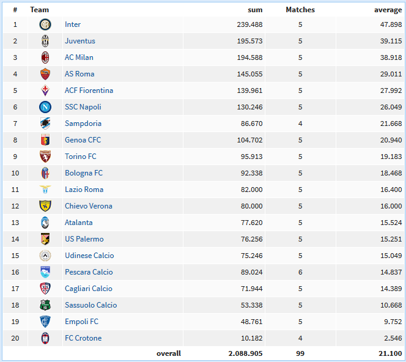406x362 pixels.
Task: Open the Torino FC team link
Action: (x=80, y=157)
